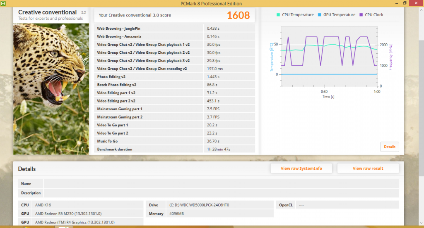This screenshot has width=424, height=228.
Task: Select the Mainstream Gaming part 1 row
Action: point(174,109)
